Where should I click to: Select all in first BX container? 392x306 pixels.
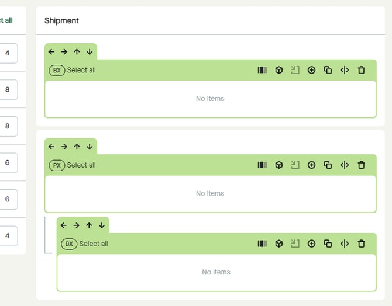(81, 70)
